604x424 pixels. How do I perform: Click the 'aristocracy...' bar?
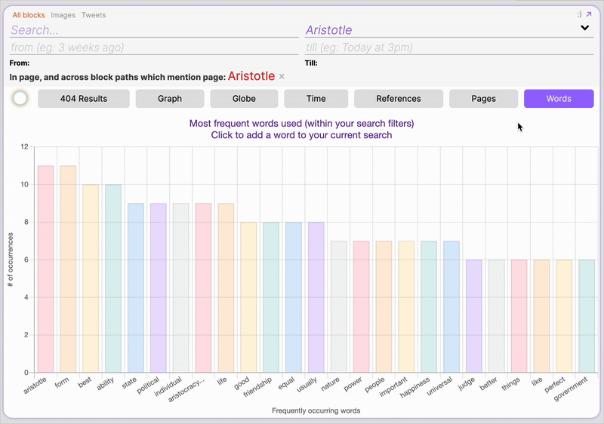coord(203,287)
